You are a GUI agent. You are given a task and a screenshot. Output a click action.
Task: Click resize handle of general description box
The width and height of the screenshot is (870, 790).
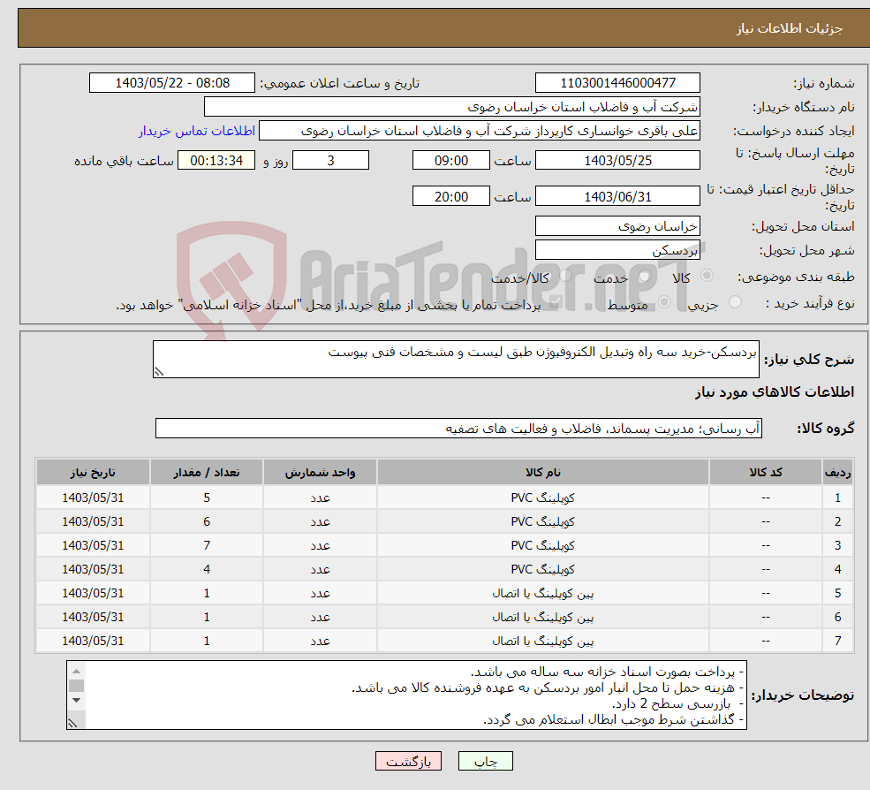[159, 372]
